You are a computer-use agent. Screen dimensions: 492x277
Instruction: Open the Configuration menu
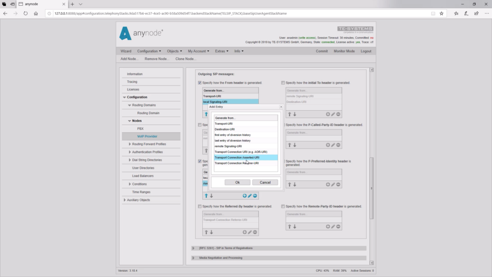(x=149, y=51)
